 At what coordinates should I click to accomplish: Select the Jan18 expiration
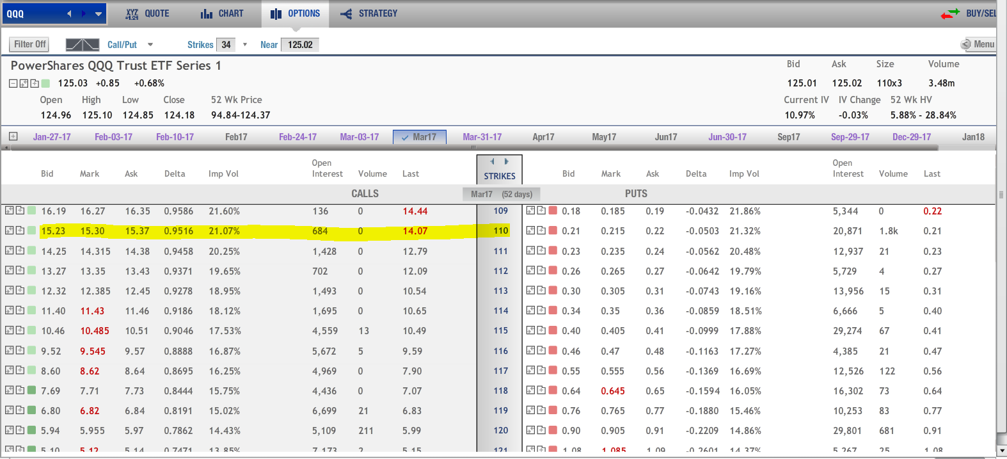973,137
